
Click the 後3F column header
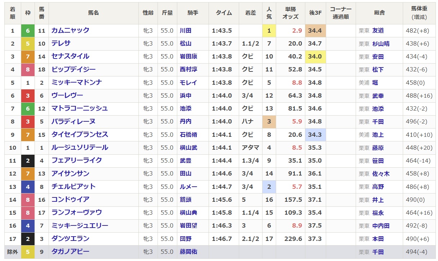pos(315,13)
